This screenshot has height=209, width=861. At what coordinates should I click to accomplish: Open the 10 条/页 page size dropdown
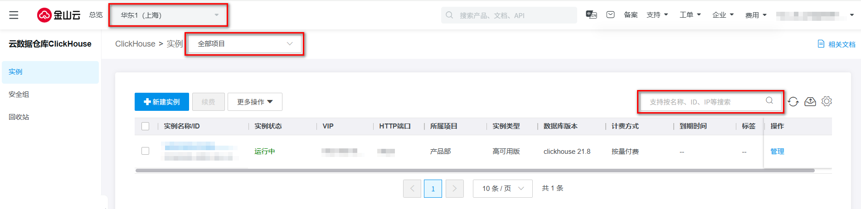click(503, 188)
